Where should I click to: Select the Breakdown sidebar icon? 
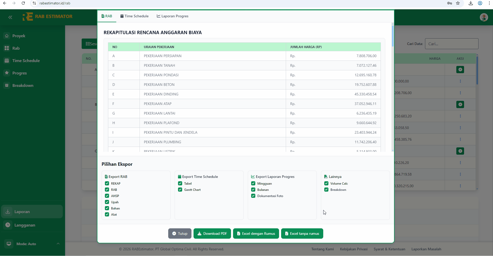[x=7, y=85]
